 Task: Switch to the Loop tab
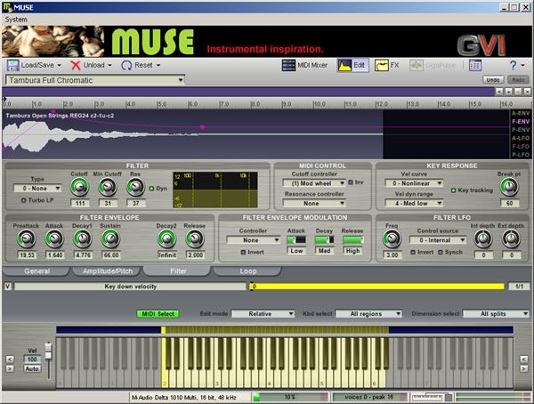coord(247,271)
